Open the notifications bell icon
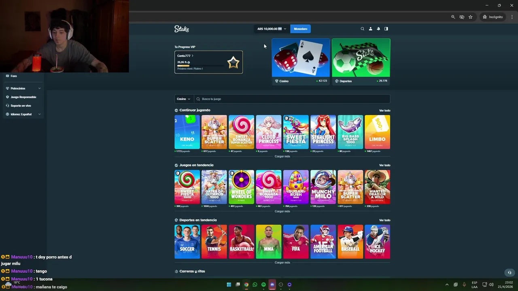The width and height of the screenshot is (518, 291). pos(378,29)
